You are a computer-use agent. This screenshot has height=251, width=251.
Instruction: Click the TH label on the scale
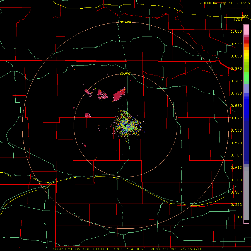pos(240,217)
